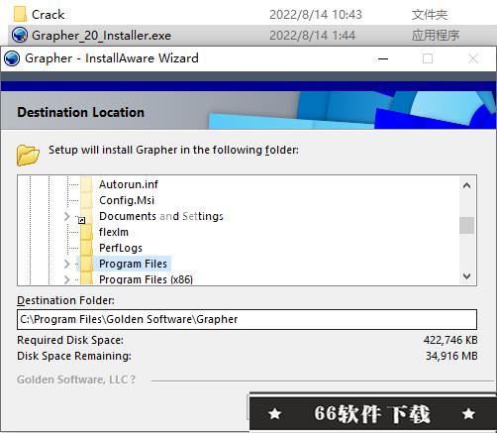Click the Grapher wizard title bar icon

click(12, 58)
